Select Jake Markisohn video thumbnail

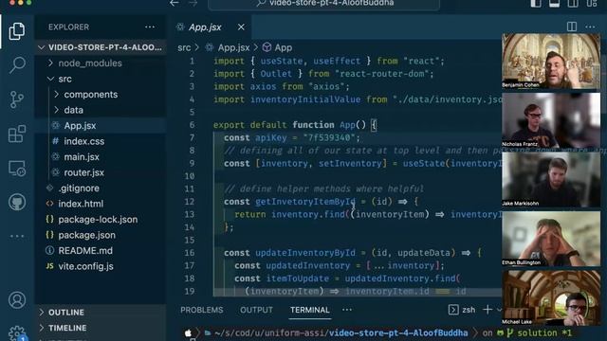click(x=551, y=179)
